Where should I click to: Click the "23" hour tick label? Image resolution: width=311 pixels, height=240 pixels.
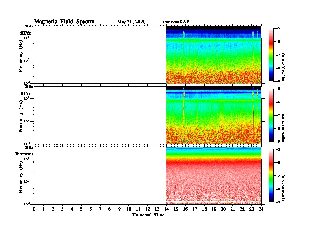pyautogui.click(x=252, y=209)
